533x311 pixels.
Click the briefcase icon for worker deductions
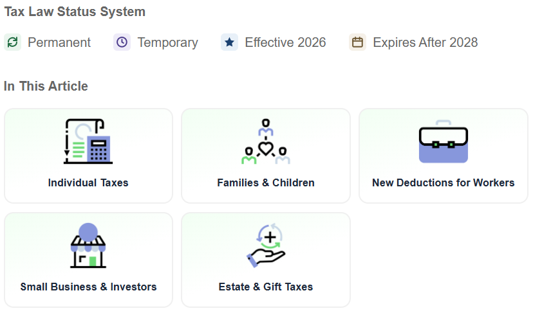[444, 141]
